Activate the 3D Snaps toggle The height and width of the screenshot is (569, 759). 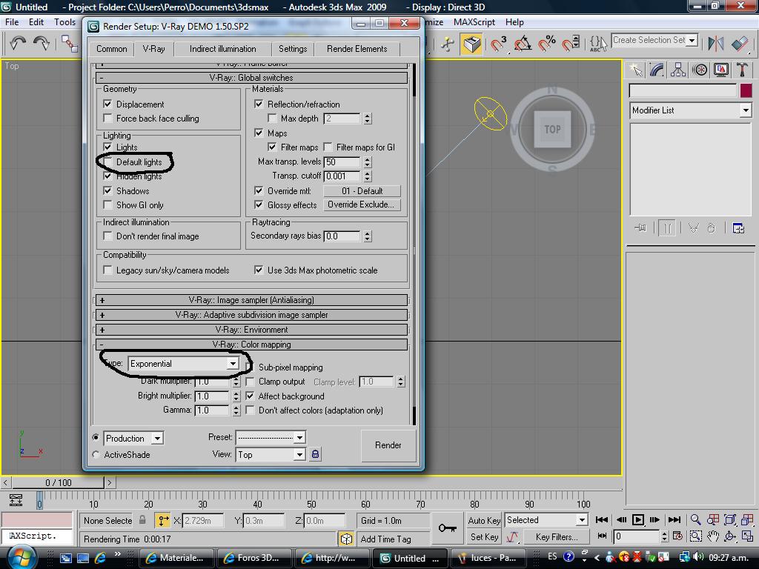pyautogui.click(x=498, y=44)
